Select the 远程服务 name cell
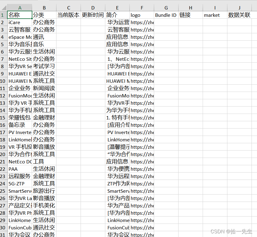 pyautogui.click(x=20, y=176)
